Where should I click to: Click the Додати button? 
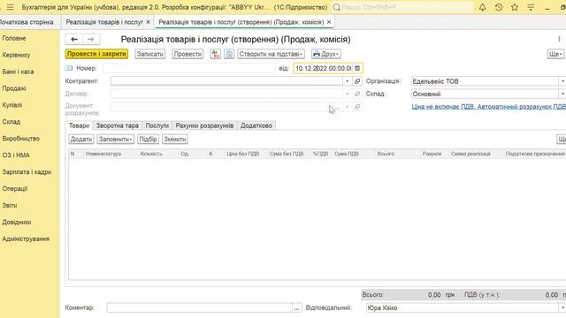tap(81, 140)
